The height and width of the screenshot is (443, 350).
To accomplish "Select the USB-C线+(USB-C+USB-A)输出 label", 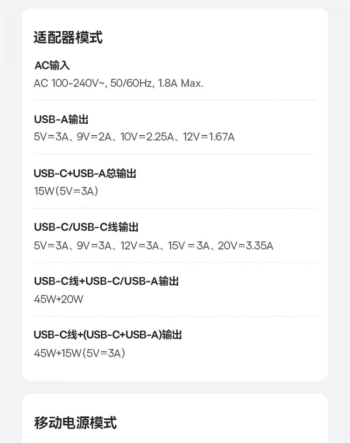I will point(108,335).
